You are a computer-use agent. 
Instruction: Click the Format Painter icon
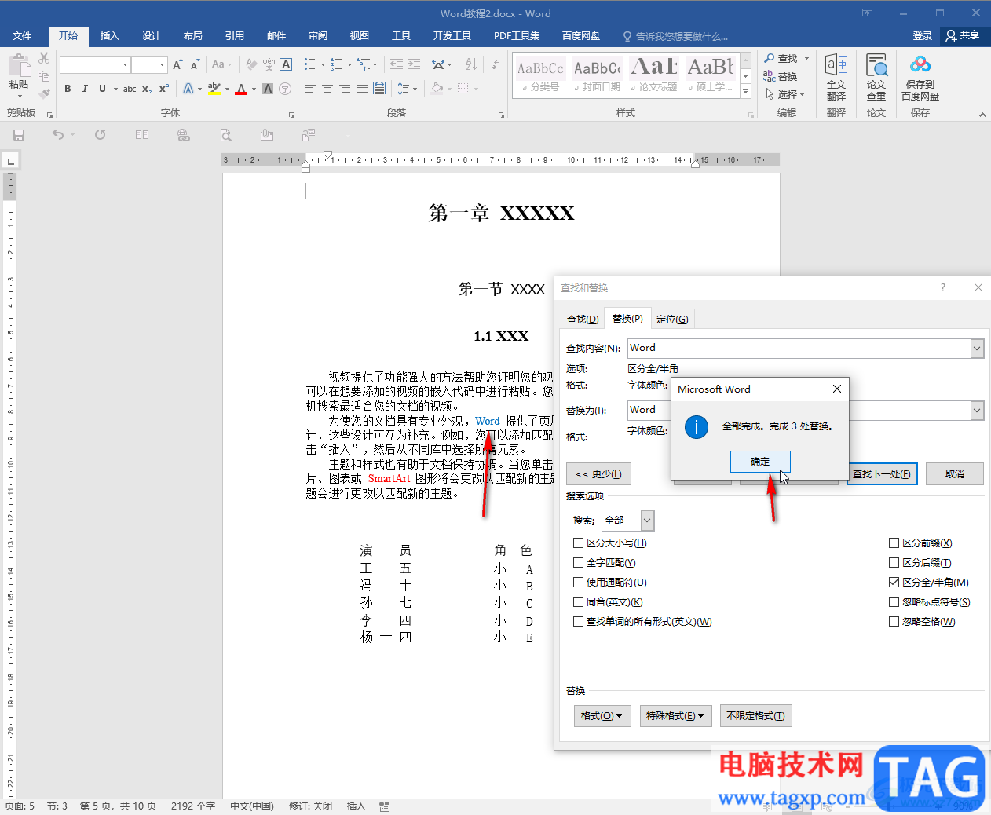click(44, 93)
